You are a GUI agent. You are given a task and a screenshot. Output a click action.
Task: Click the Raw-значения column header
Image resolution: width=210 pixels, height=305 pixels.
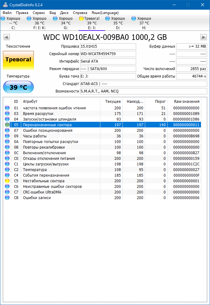click(x=184, y=102)
